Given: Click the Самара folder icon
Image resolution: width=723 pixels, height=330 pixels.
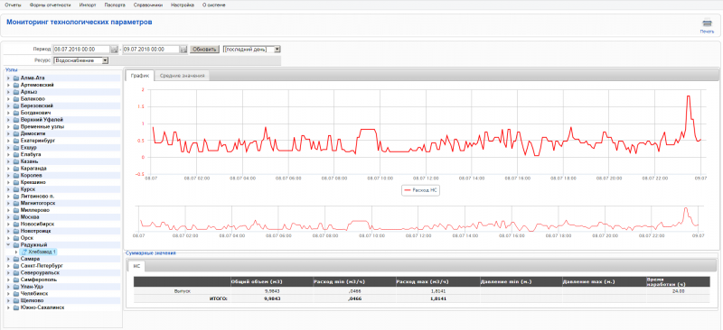Looking at the screenshot, I should [16, 259].
